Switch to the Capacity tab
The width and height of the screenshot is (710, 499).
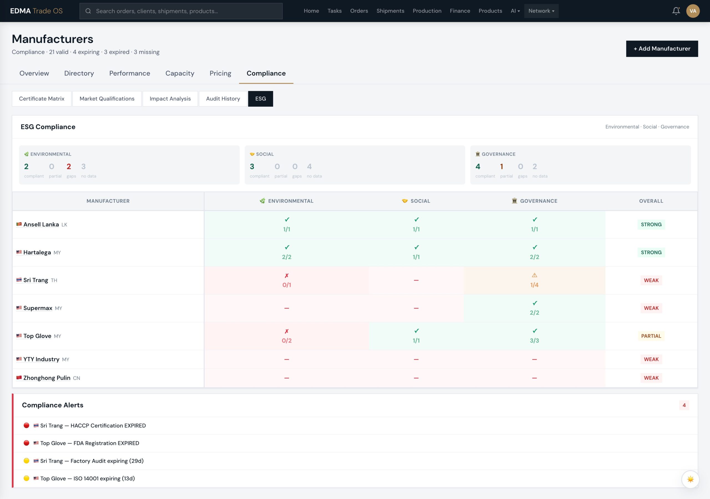(x=180, y=73)
